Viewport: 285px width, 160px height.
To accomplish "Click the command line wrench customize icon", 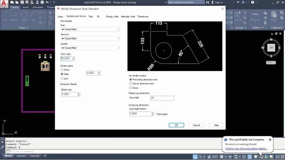I will point(2,147).
